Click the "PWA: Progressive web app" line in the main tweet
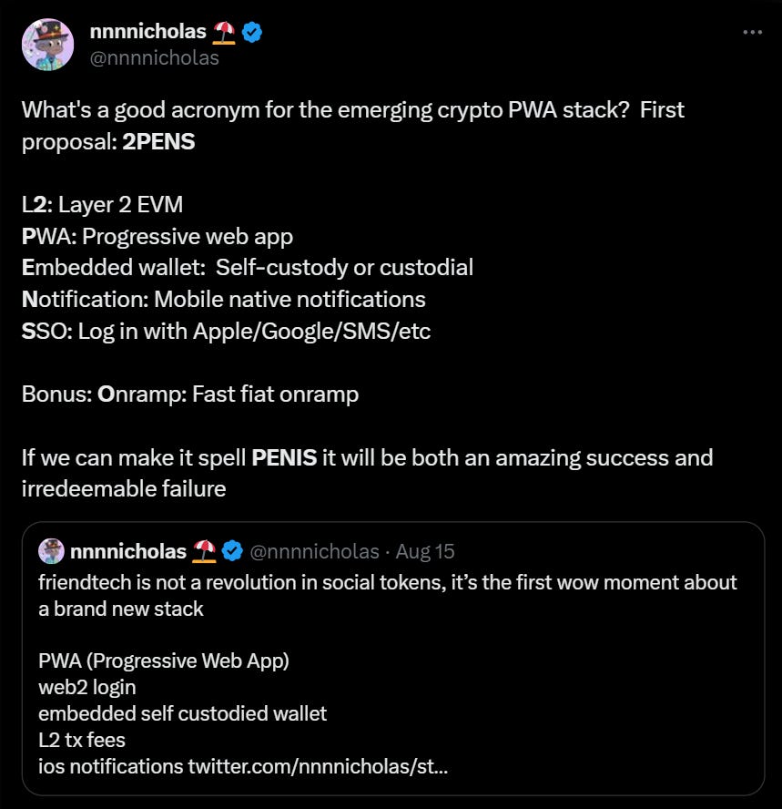This screenshot has width=782, height=809. [157, 237]
